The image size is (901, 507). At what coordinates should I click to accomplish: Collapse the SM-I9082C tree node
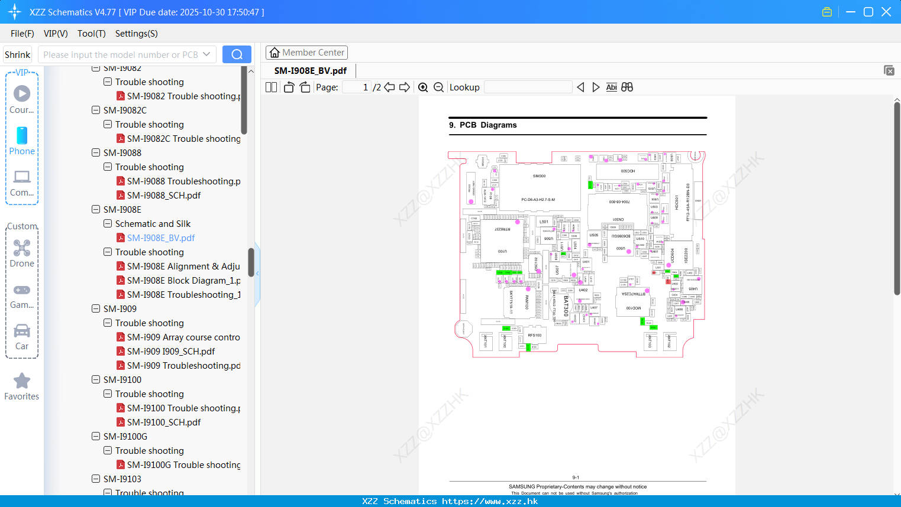tap(96, 110)
